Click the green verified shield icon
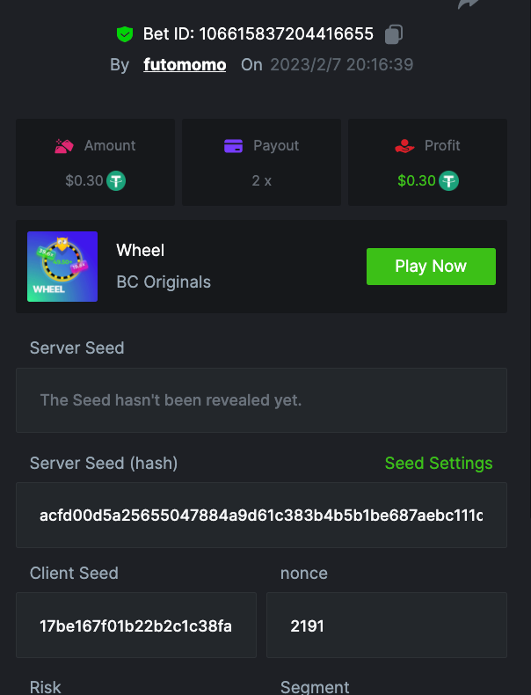 [x=125, y=34]
